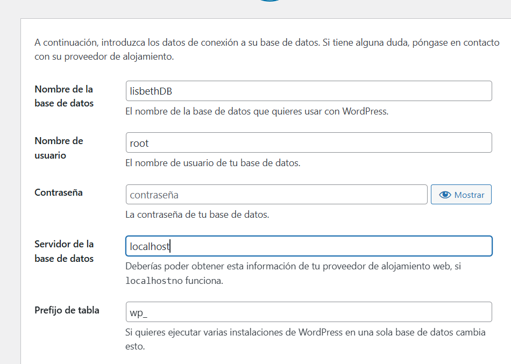Click the database server field containing localhost
Viewport: 511px width, 364px height.
pos(309,246)
